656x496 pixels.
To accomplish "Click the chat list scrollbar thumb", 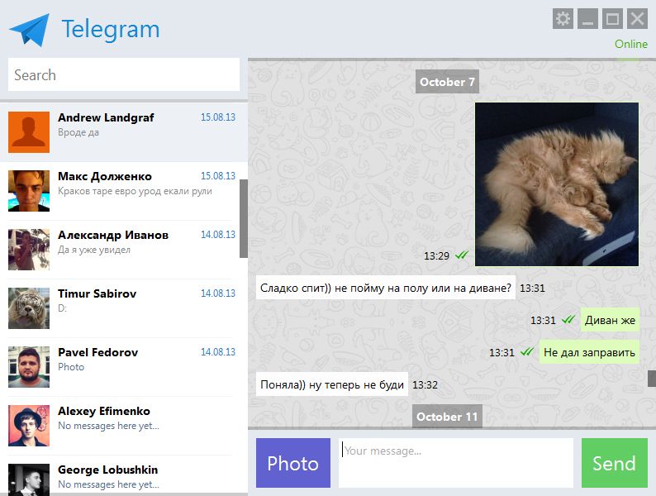I will [x=244, y=218].
